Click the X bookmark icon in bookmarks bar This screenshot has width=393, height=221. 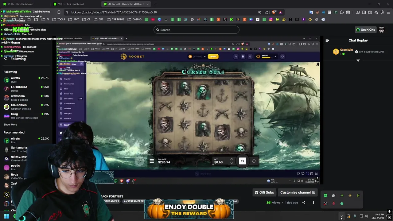pos(225,19)
